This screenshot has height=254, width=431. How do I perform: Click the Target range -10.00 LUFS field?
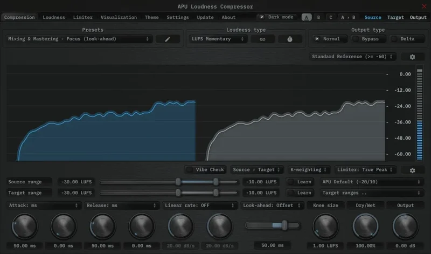[261, 193]
